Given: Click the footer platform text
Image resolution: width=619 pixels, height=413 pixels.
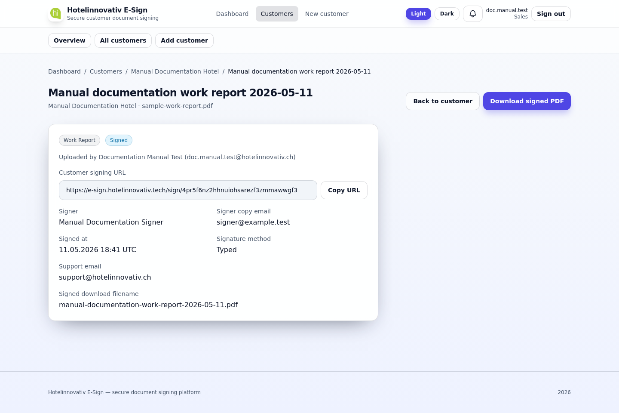Looking at the screenshot, I should tap(124, 392).
